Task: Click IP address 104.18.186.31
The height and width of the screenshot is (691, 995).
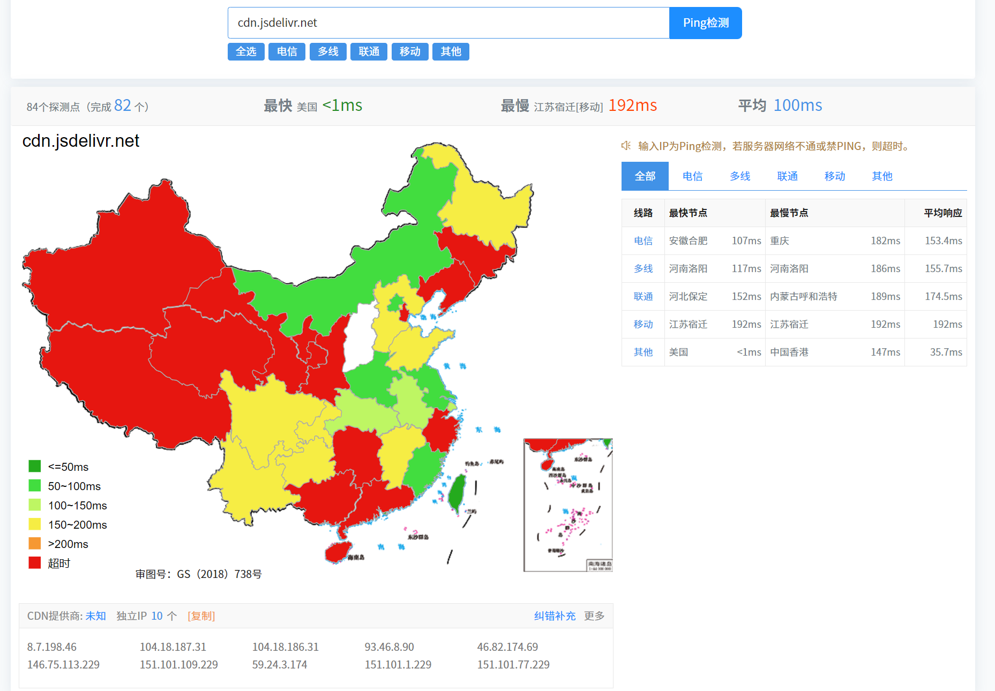Action: (286, 647)
